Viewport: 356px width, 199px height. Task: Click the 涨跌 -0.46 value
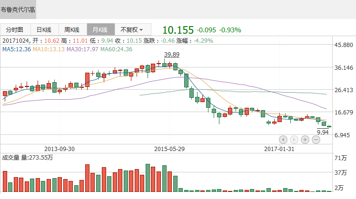click(168, 41)
